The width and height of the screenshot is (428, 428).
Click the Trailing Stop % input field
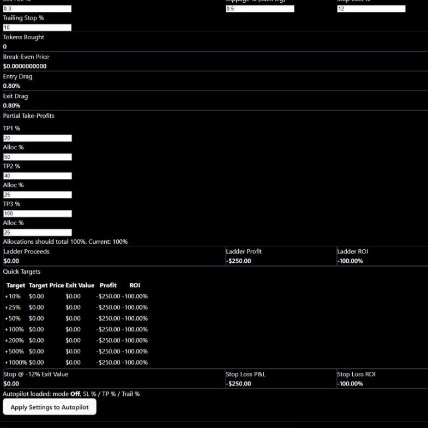[37, 27]
